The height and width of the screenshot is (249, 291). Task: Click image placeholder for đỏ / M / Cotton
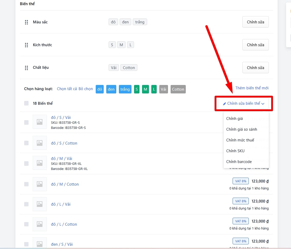40,184
